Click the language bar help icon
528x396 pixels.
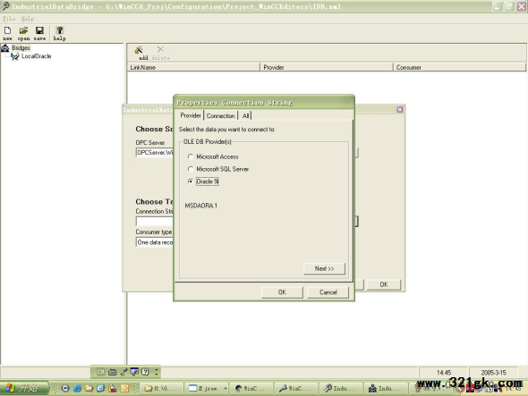(x=145, y=372)
